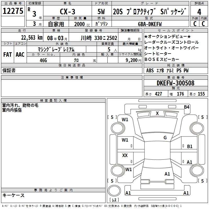The image size is (209, 209).
Task: Click shift type FAT
Action: [8, 55]
